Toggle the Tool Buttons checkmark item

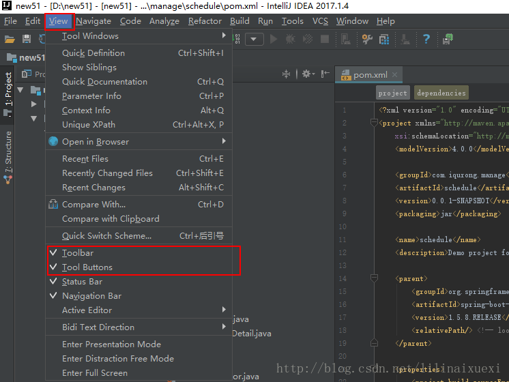pos(139,267)
